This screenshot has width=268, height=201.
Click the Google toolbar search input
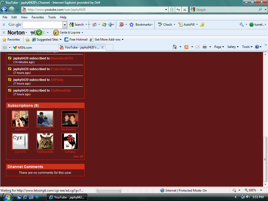pyautogui.click(x=43, y=25)
